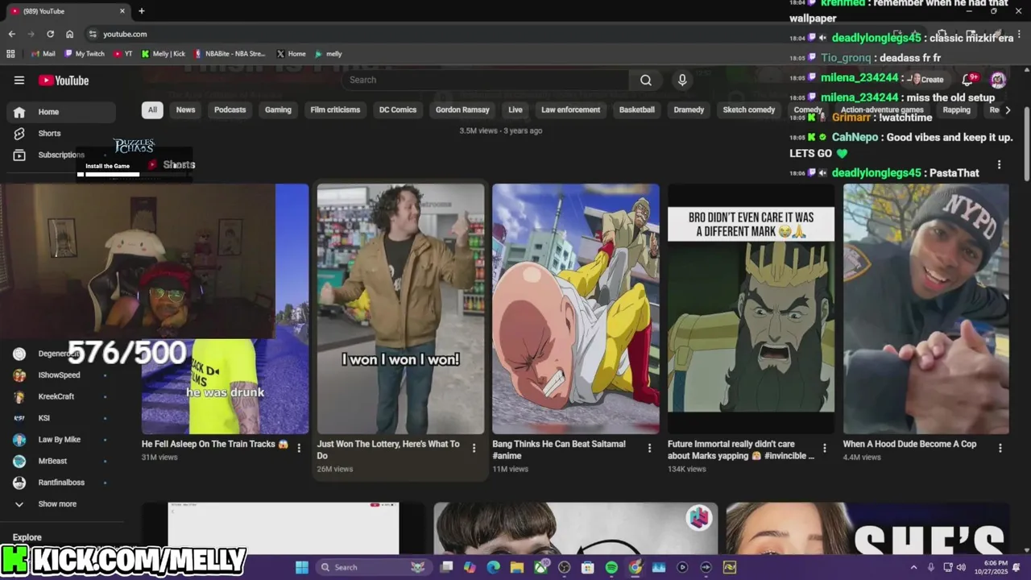Reload the page in the browser
This screenshot has width=1031, height=580.
(50, 34)
